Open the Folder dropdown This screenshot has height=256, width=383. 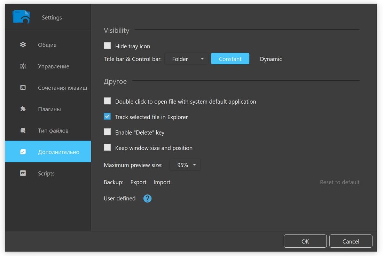[186, 59]
